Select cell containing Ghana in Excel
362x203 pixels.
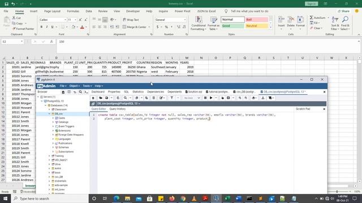pos(143,67)
